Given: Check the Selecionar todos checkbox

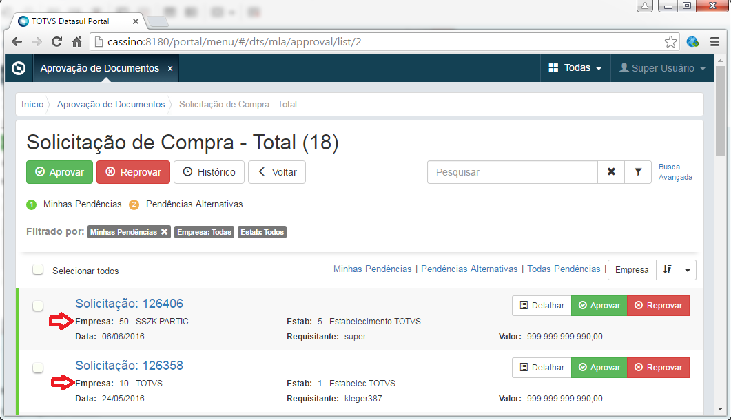Looking at the screenshot, I should tap(38, 269).
